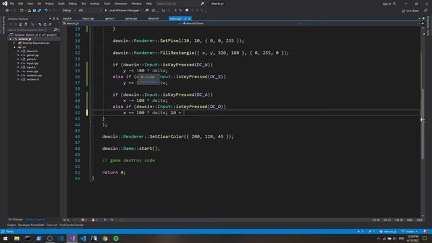Viewport: 432px width, 243px height.
Task: Open Spotify from the taskbar
Action: (116, 238)
